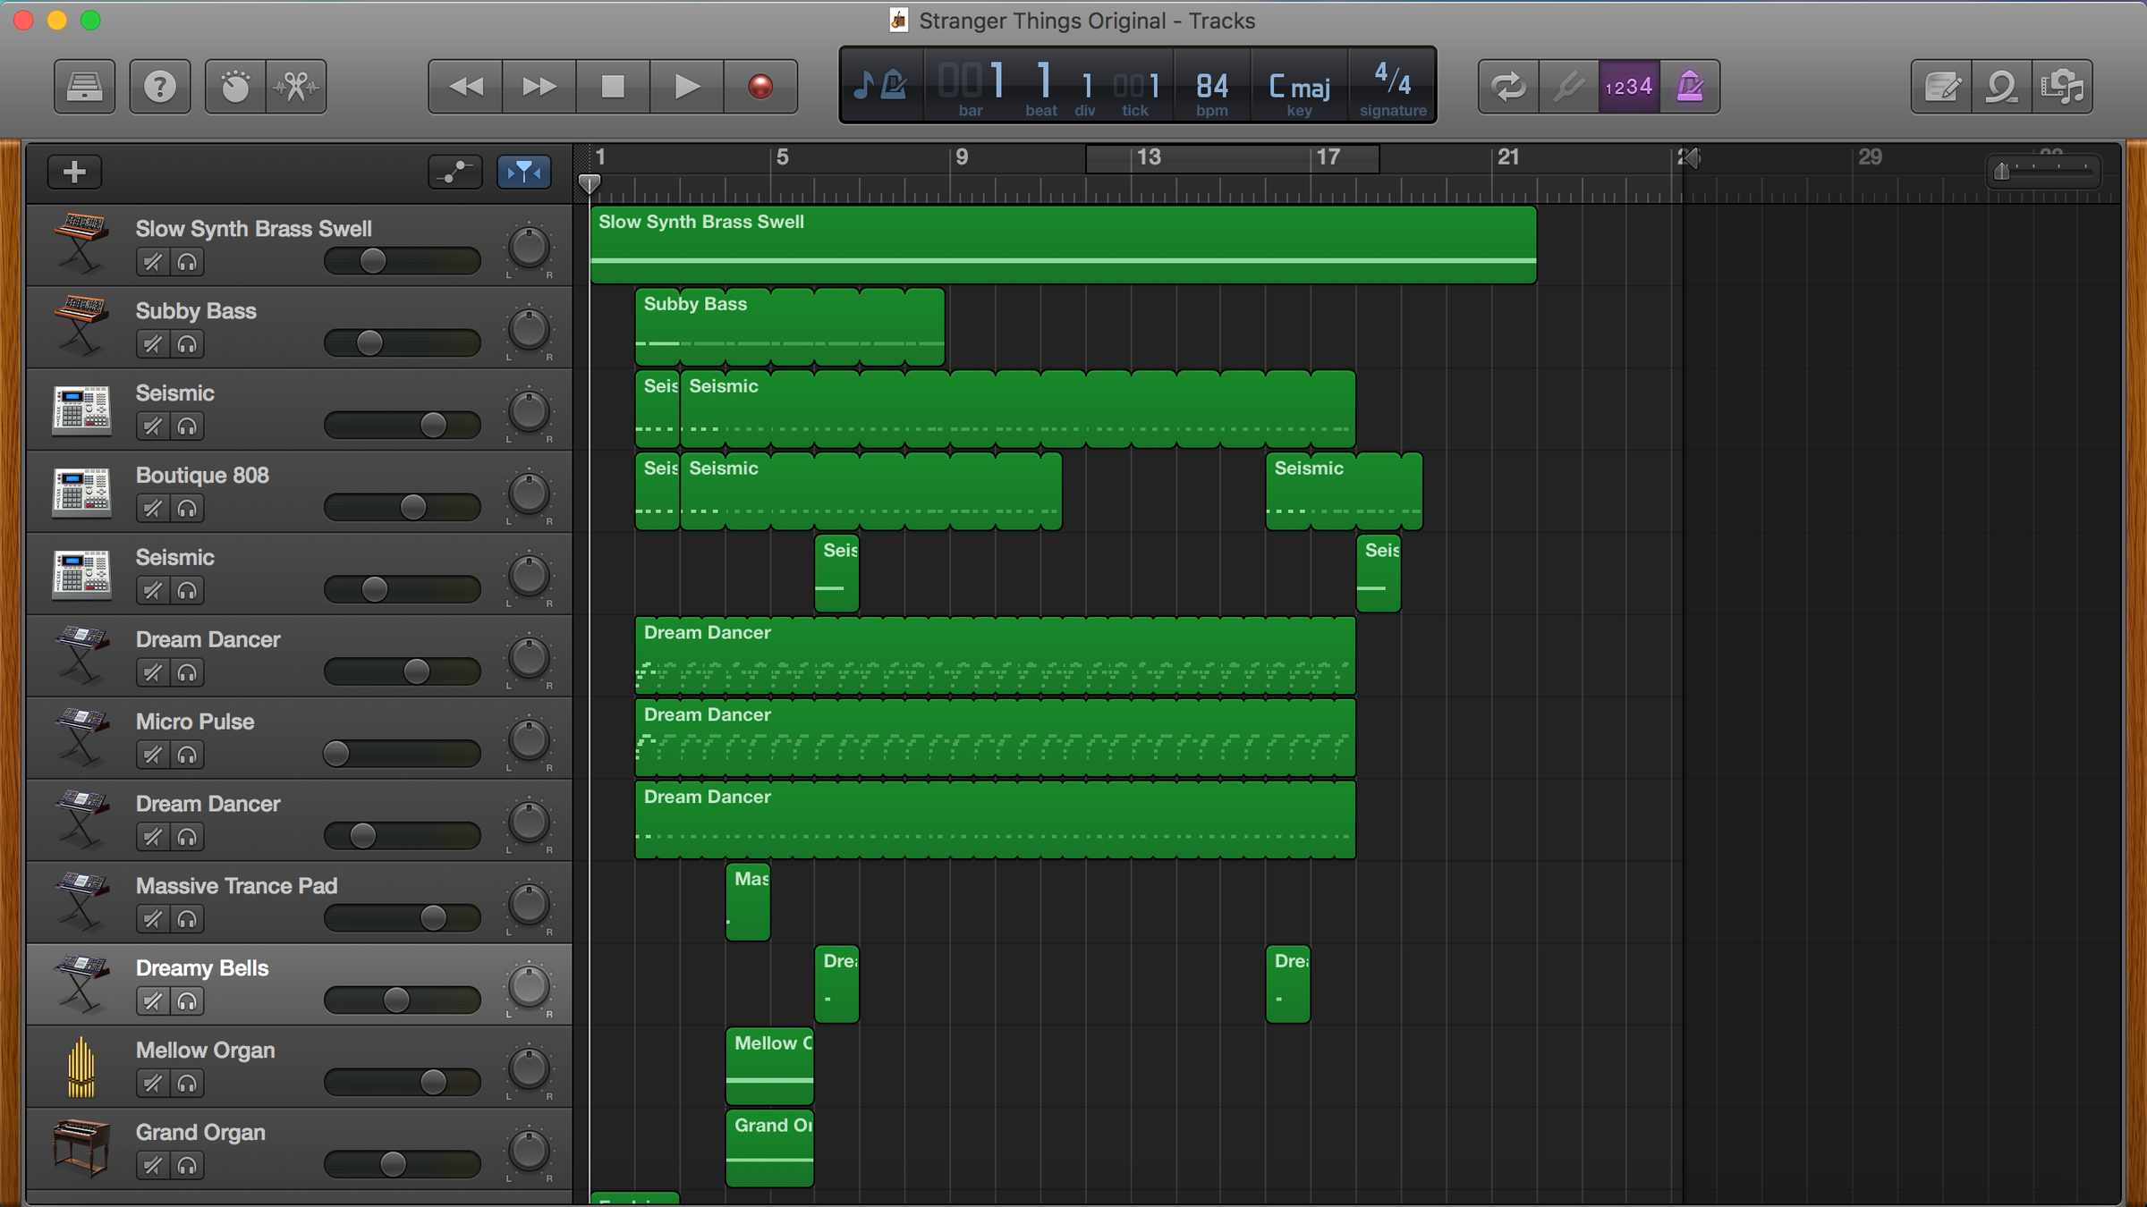The height and width of the screenshot is (1207, 2147).
Task: Click the Slow Synth Brass Swell volume slider
Action: click(x=402, y=261)
